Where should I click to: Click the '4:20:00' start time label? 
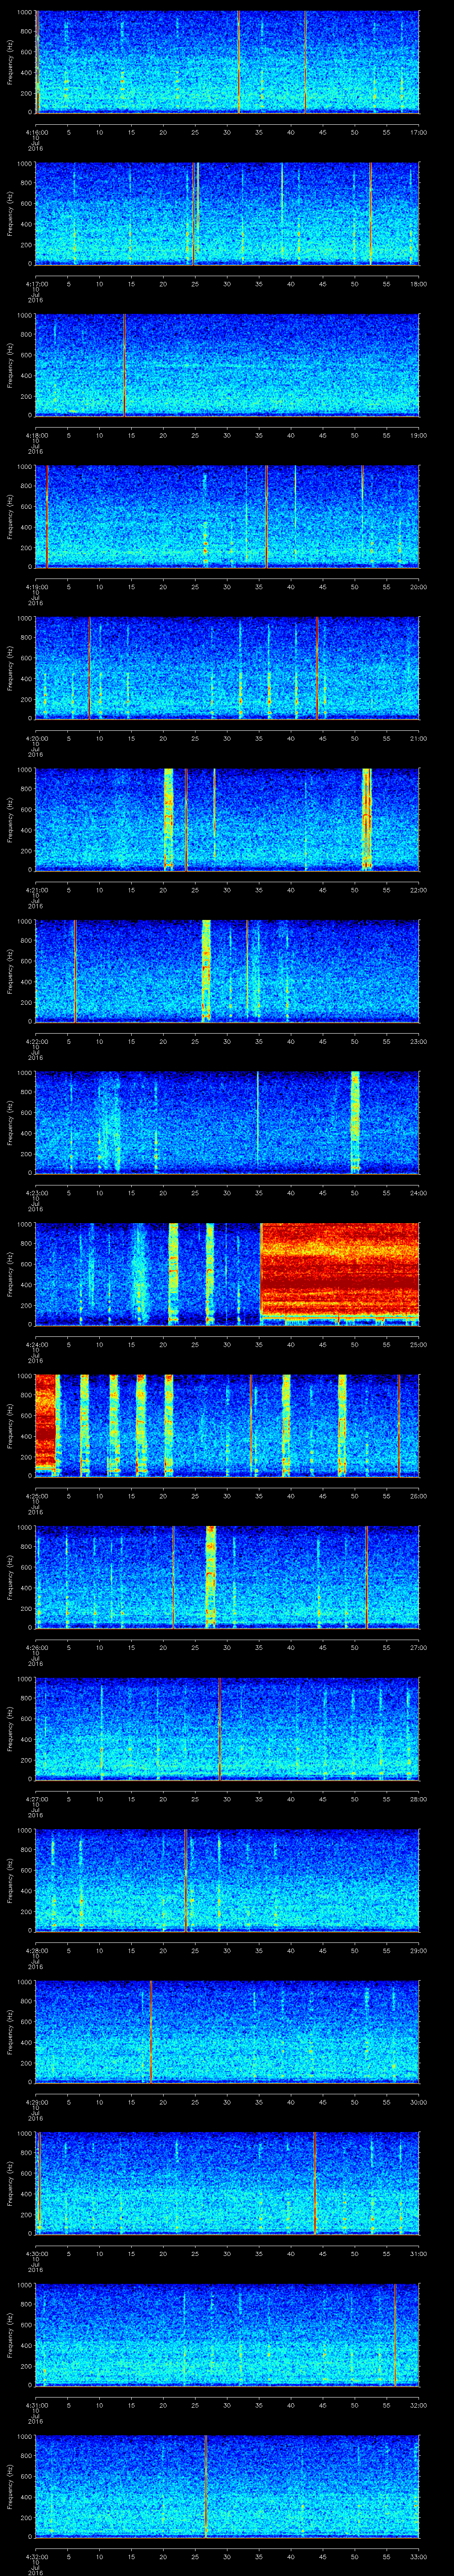tap(36, 738)
